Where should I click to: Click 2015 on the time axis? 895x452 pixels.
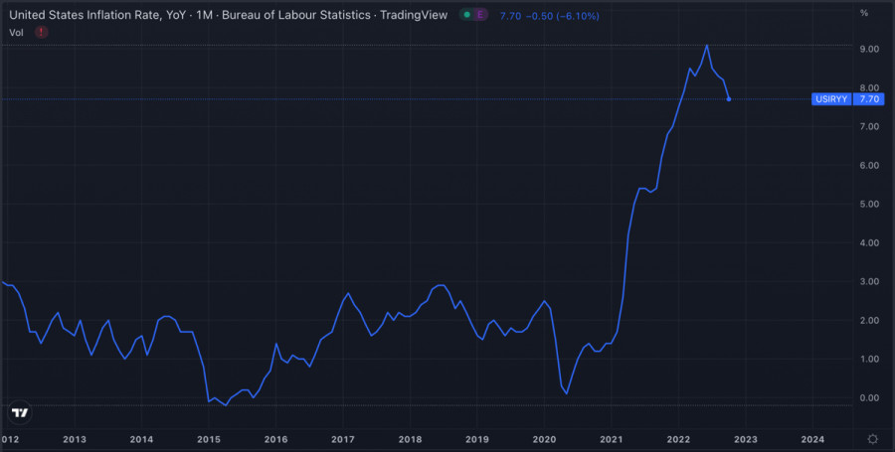point(209,439)
